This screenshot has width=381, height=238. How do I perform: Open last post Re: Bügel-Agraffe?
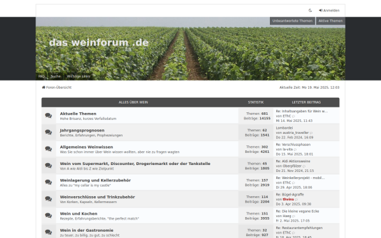290,195
